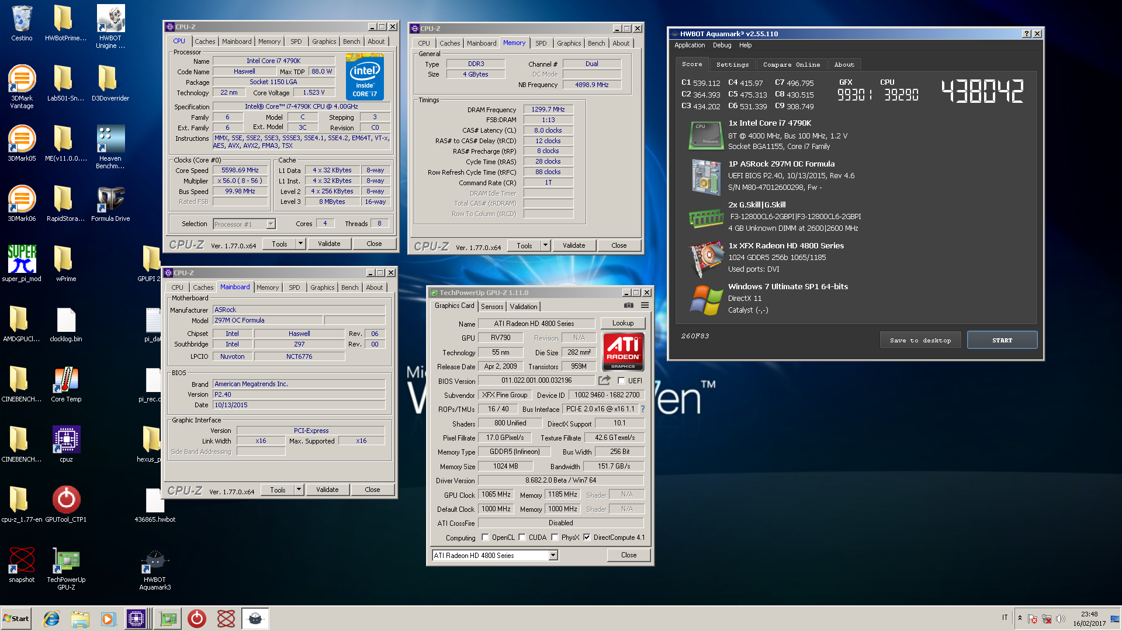
Task: Click Windows Start button
Action: point(16,619)
